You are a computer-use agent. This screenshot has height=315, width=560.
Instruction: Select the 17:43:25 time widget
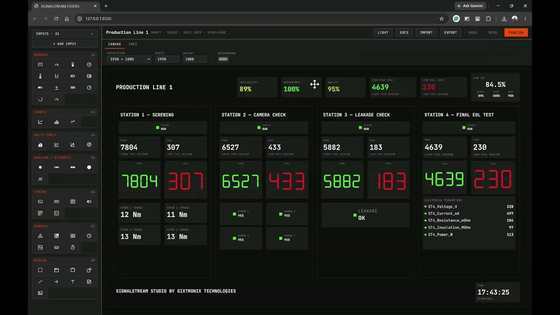[x=497, y=292]
